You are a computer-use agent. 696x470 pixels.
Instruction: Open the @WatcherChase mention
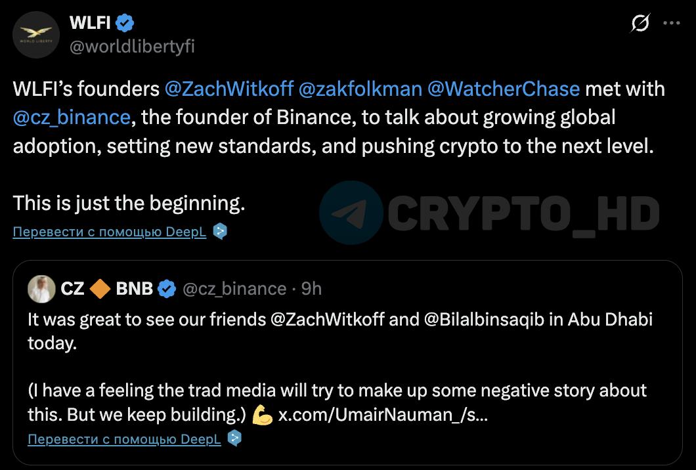click(x=504, y=89)
